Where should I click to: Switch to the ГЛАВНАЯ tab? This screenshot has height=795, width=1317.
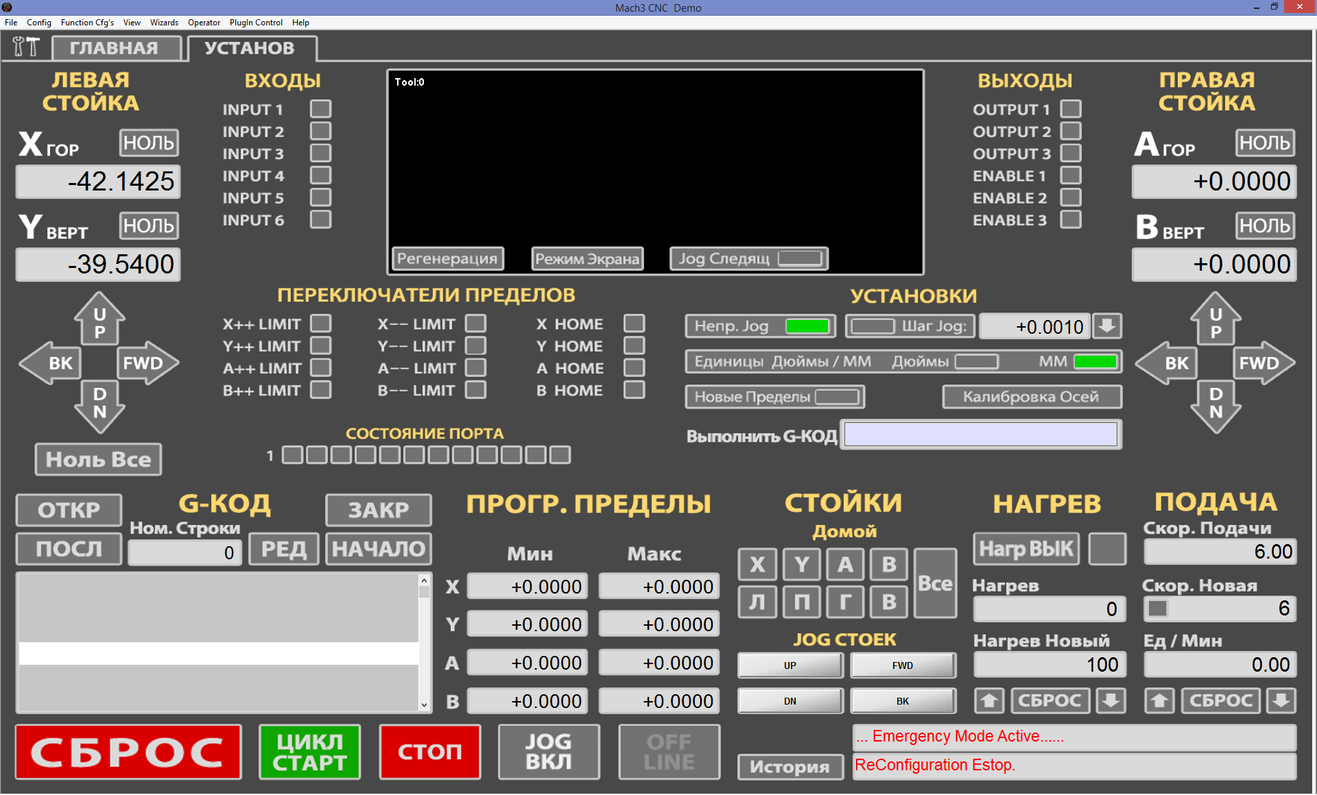(115, 48)
